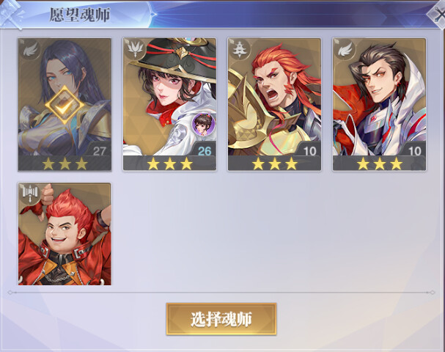The image size is (445, 352).
Task: Close the 愿望魂师 panel with the X
Action: pos(438,14)
